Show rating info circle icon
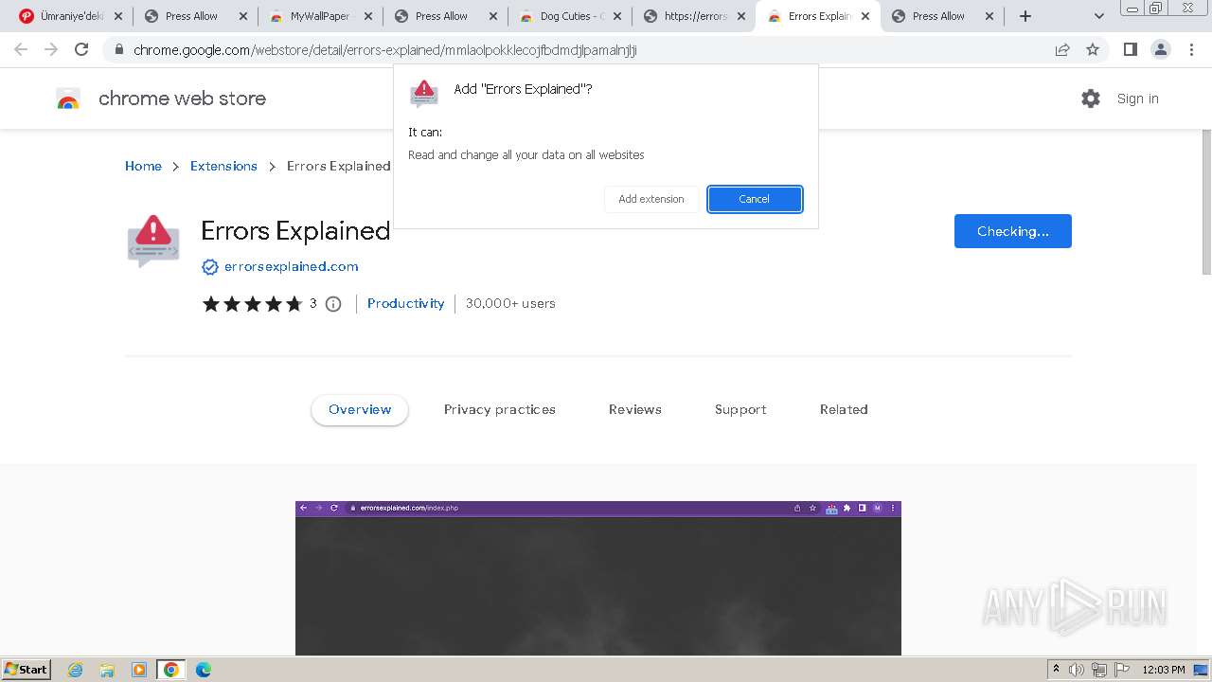This screenshot has height=682, width=1212. coord(333,304)
